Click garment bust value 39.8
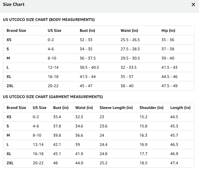Image resolution: width=199 pixels, height=171 pixels. (57, 135)
